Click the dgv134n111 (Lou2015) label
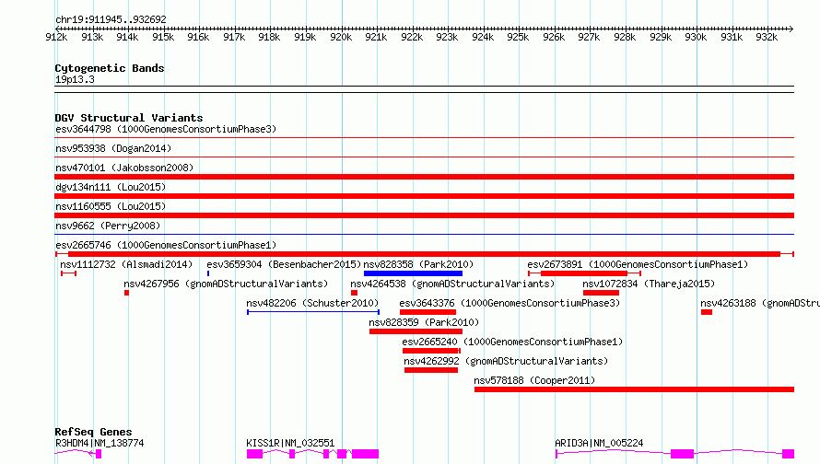The height and width of the screenshot is (464, 820). coord(111,187)
